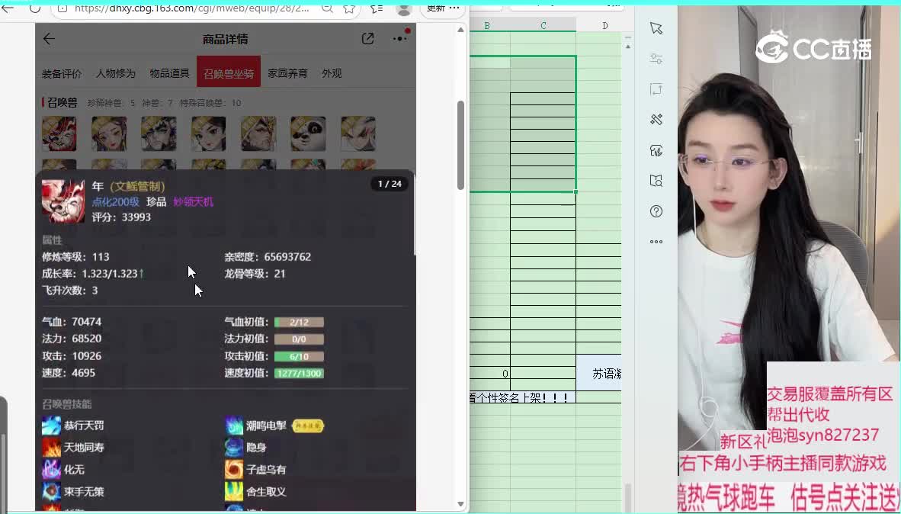Click the 化无 skill icon
Viewport: 901px width, 514px height.
tap(51, 470)
